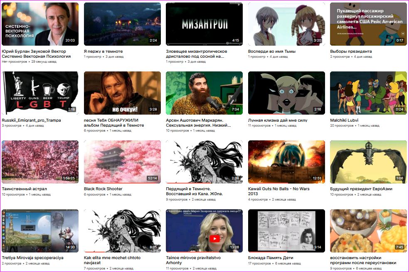Click the YouTube play icon on the Arhonty video

(214, 238)
